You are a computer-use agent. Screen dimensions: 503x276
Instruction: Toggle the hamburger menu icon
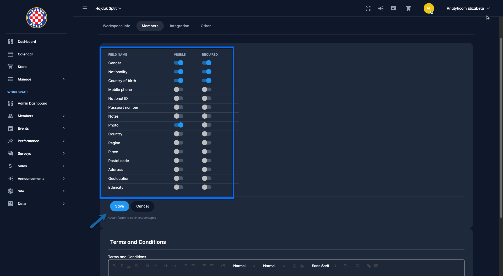(85, 8)
